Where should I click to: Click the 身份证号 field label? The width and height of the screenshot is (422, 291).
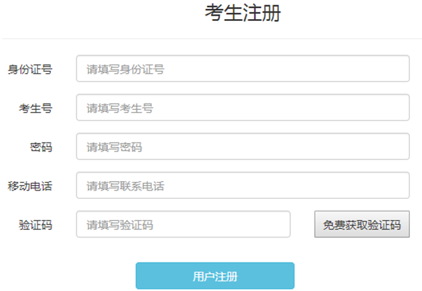pyautogui.click(x=30, y=69)
